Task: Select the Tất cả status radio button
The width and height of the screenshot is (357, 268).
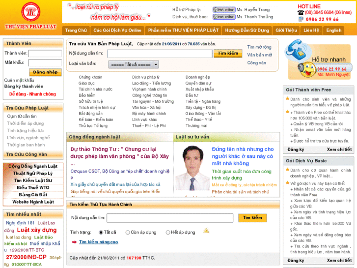Action: pos(101,232)
